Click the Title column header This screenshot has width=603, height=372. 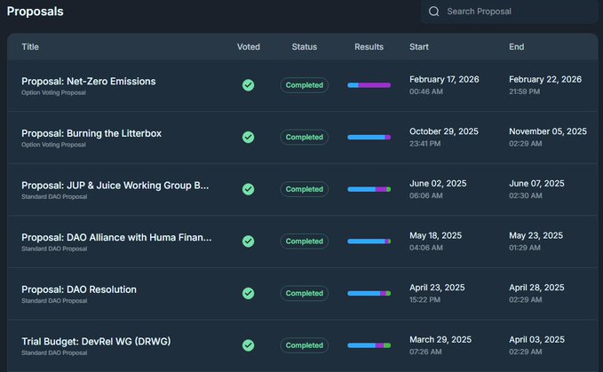pyautogui.click(x=30, y=47)
